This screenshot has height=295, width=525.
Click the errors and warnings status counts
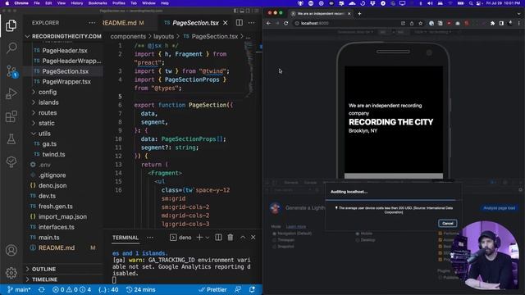71,289
